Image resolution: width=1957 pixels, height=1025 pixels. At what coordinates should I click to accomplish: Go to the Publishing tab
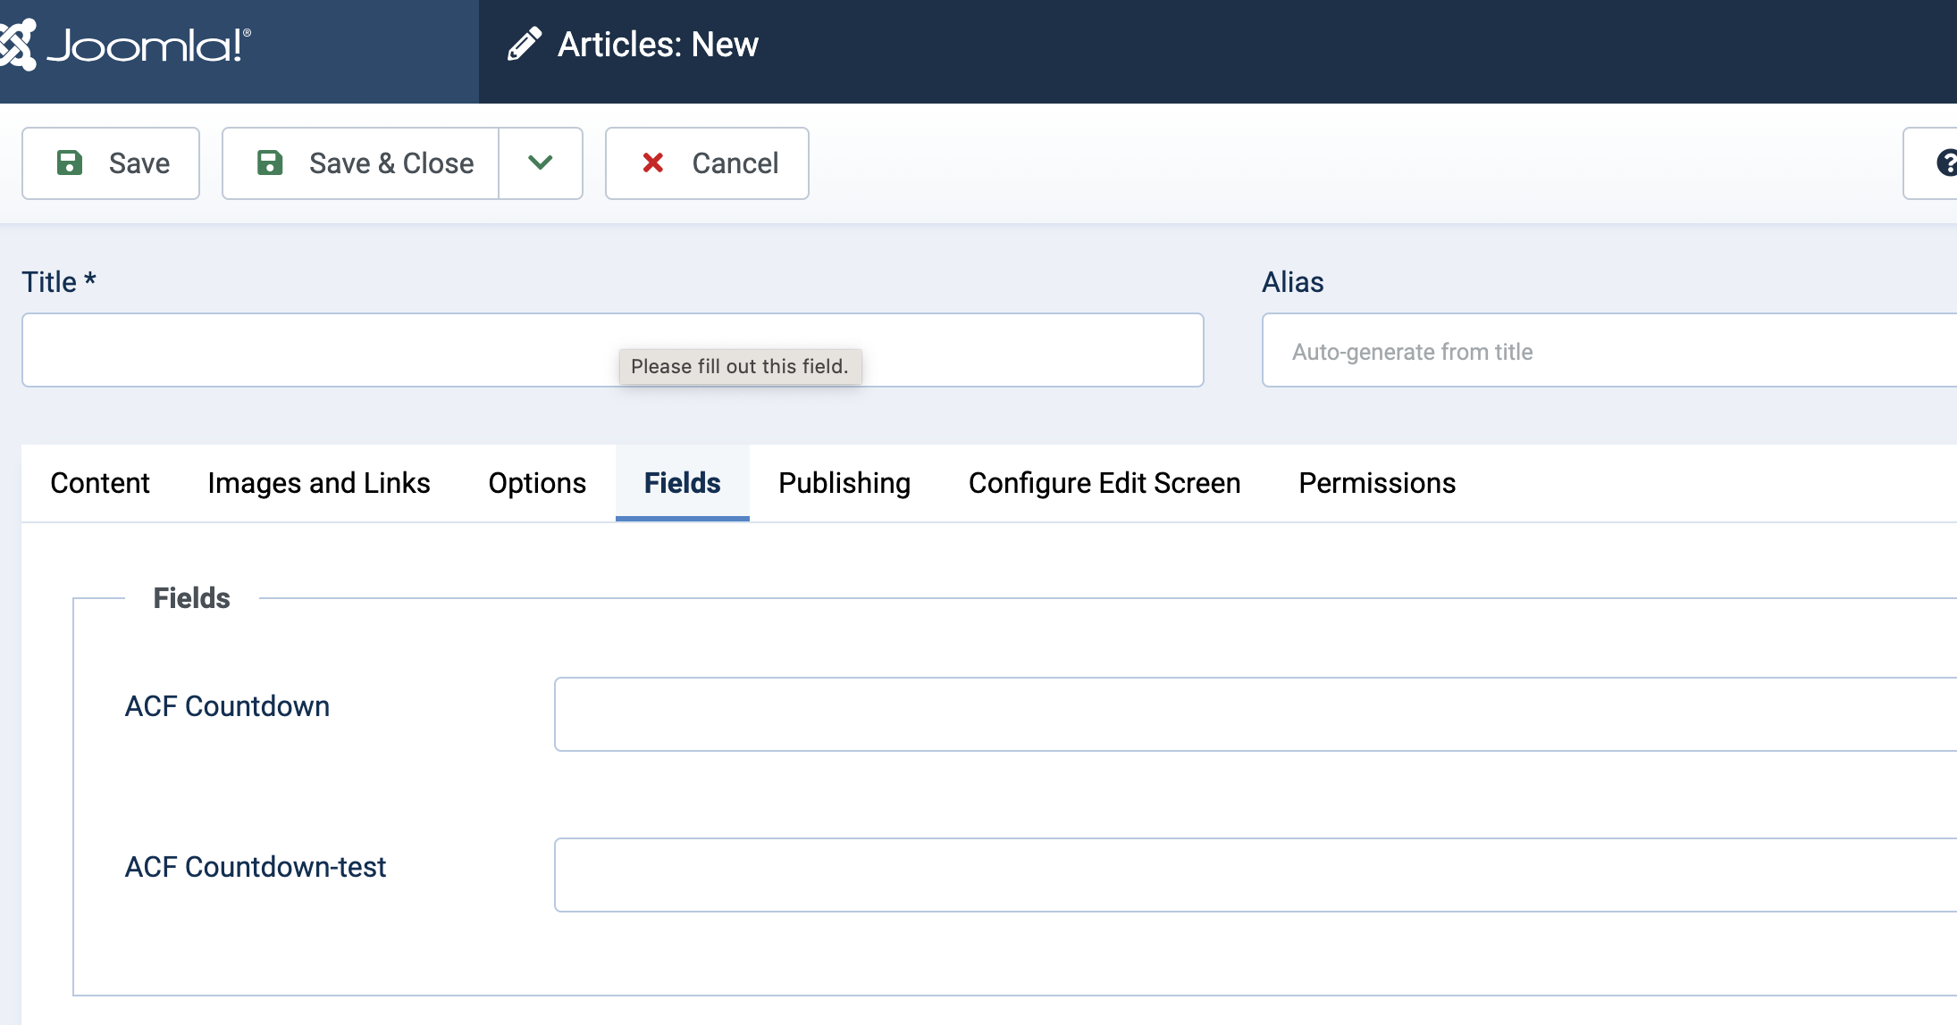coord(844,483)
